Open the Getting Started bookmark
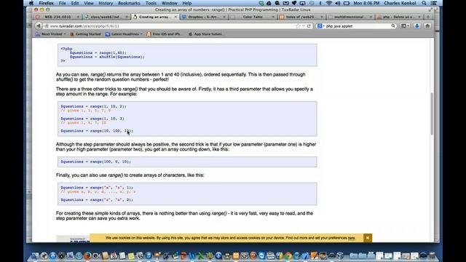 pyautogui.click(x=86, y=34)
